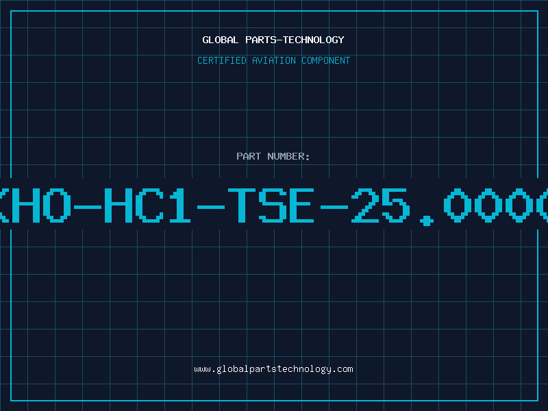Click the word NUMBER: in the label
The width and height of the screenshot is (548, 411).
288,156
